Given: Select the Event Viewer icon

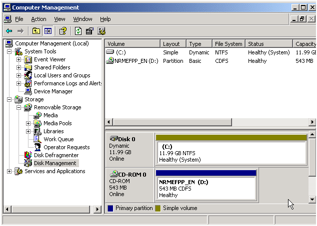Looking at the screenshot, I should coord(28,59).
